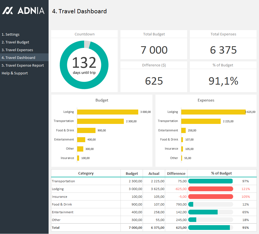
Task: Select Insurance actual amount cell 105,00
Action: [x=154, y=197]
